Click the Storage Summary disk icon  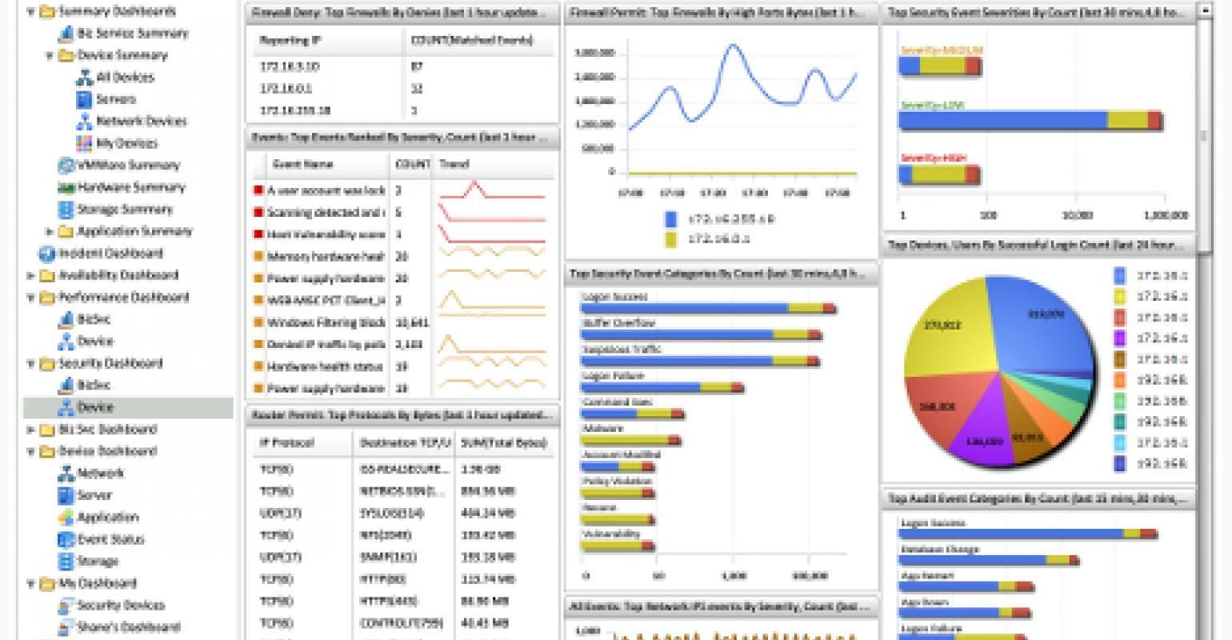pos(66,210)
